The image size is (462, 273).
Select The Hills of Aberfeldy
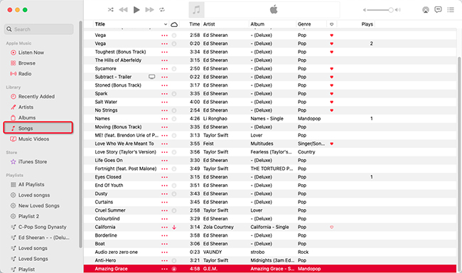point(118,60)
